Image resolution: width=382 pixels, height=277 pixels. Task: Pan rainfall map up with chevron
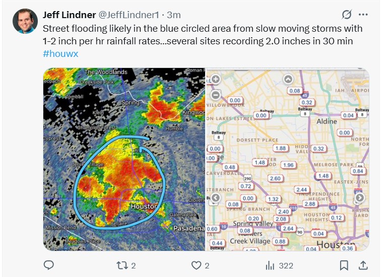click(x=288, y=79)
